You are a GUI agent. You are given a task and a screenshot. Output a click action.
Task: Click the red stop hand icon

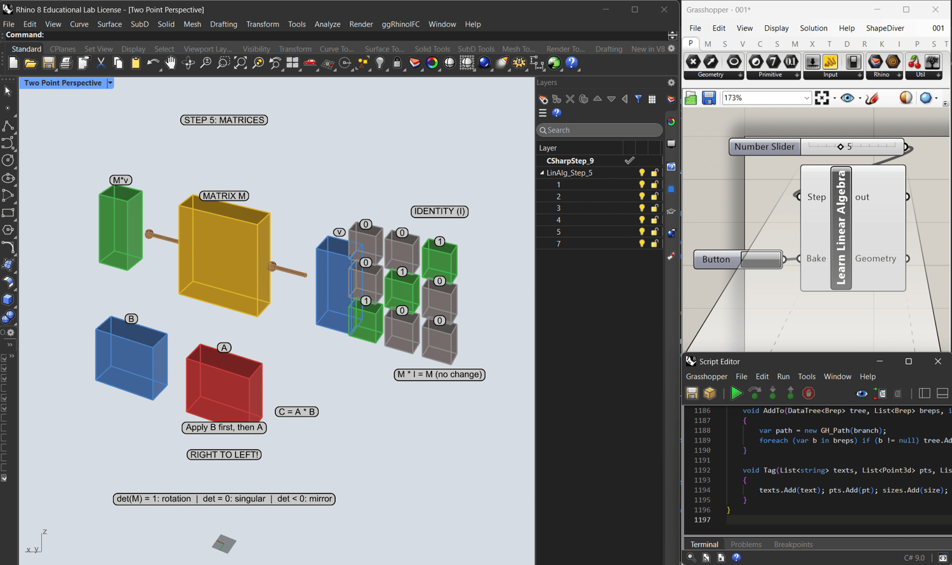click(809, 394)
